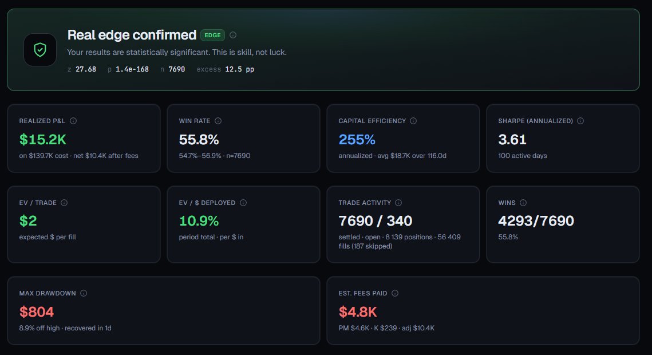Click the $804 max drawdown value
652x355 pixels.
tap(37, 311)
